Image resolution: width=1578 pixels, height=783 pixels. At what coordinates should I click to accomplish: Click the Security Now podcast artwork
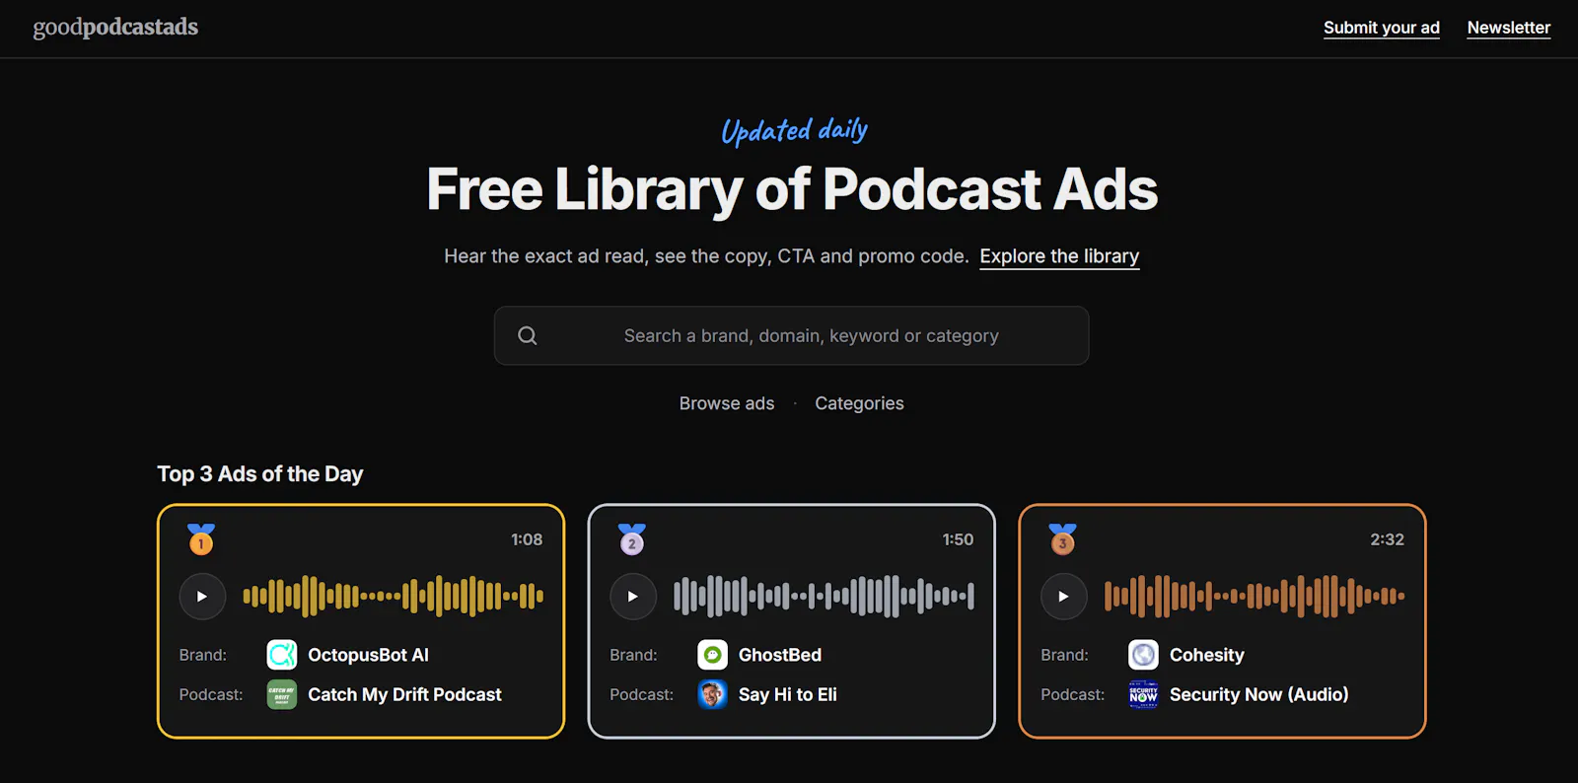1144,694
